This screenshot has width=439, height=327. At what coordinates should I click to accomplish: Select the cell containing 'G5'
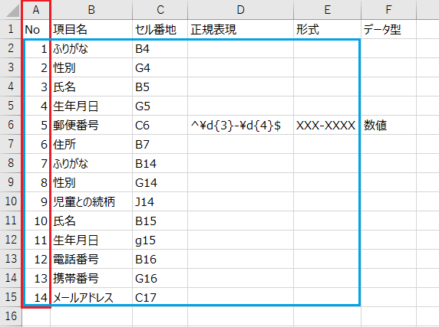click(x=160, y=106)
